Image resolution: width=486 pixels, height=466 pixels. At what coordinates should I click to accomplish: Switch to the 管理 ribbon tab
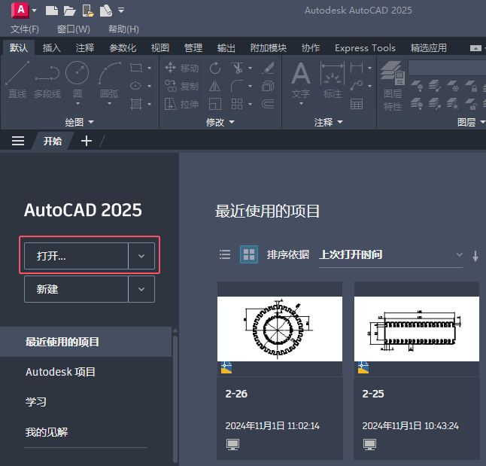(x=193, y=47)
